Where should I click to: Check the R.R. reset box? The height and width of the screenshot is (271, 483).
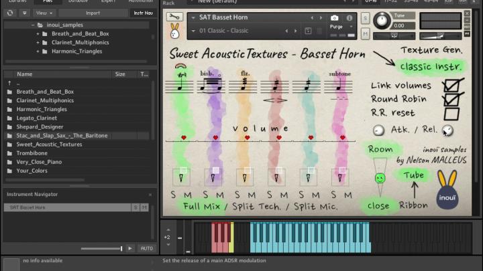click(451, 113)
